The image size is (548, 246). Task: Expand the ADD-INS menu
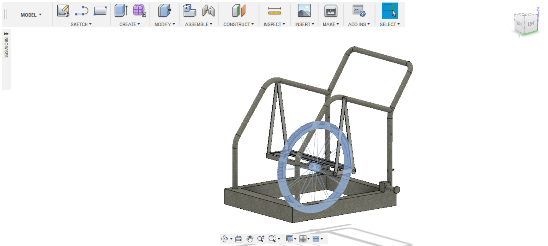(x=359, y=25)
